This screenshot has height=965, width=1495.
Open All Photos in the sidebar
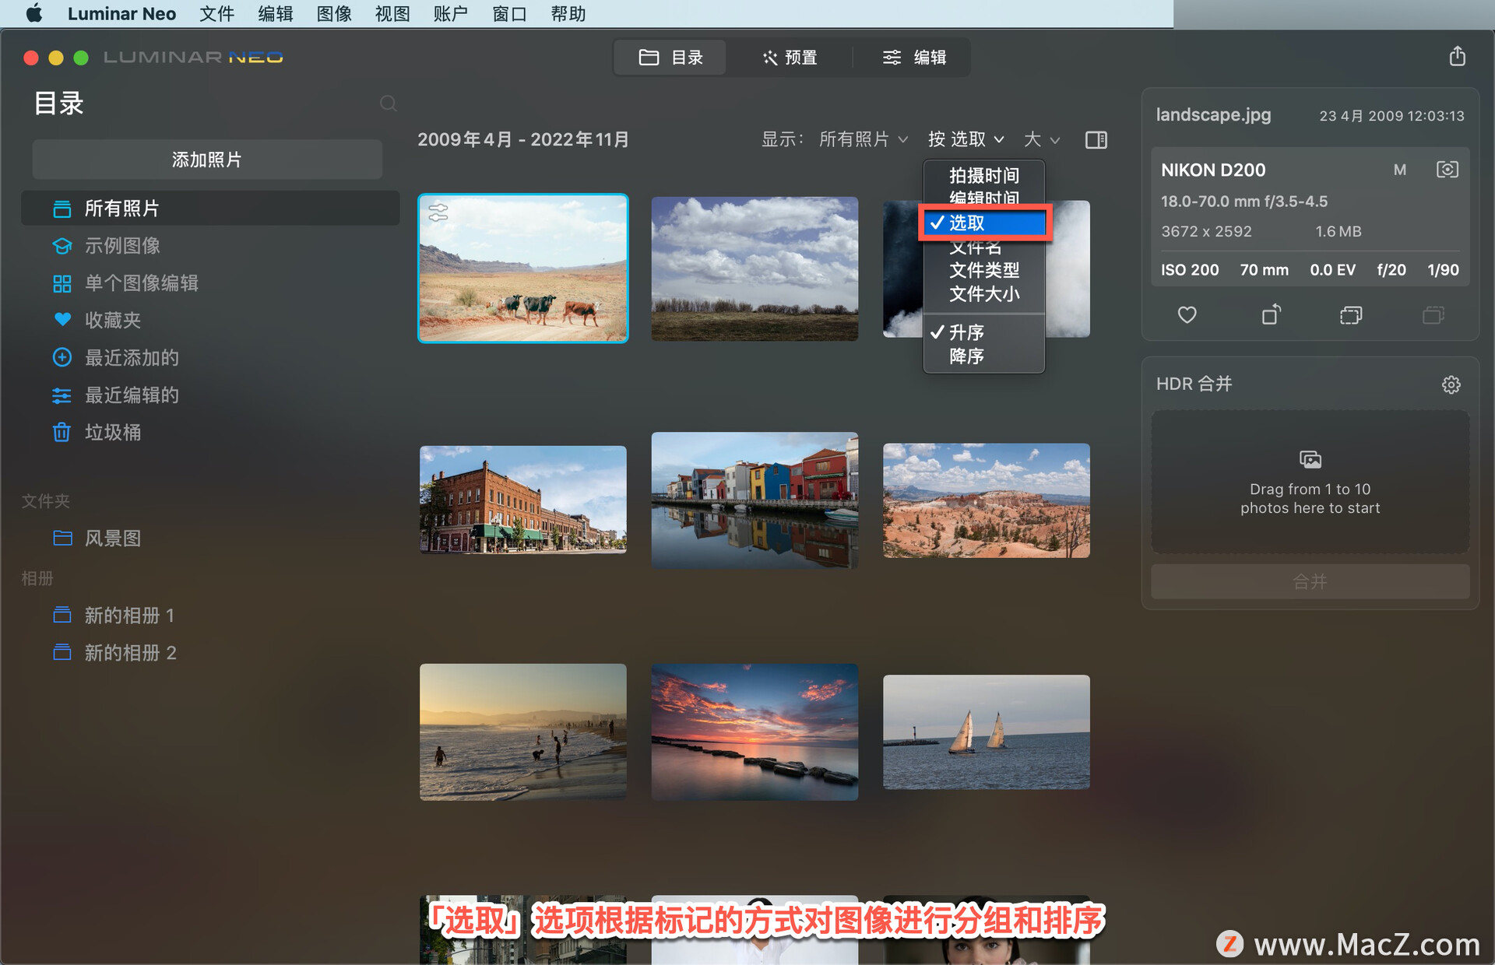pyautogui.click(x=210, y=208)
